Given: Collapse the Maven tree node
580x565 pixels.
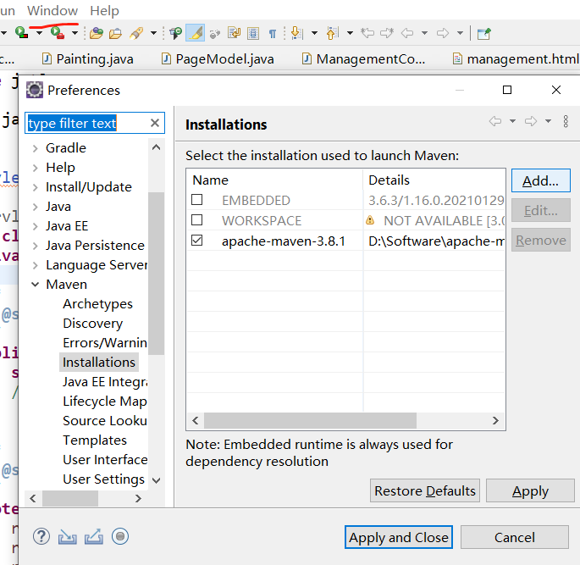Looking at the screenshot, I should 36,285.
